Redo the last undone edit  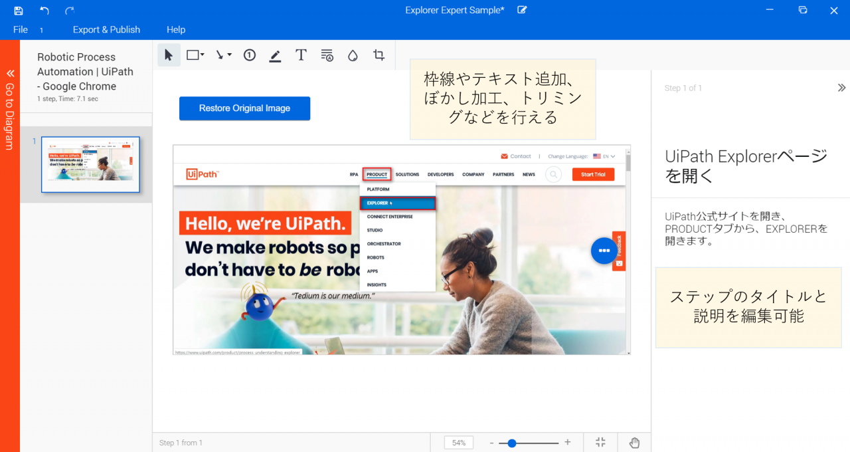click(x=70, y=10)
